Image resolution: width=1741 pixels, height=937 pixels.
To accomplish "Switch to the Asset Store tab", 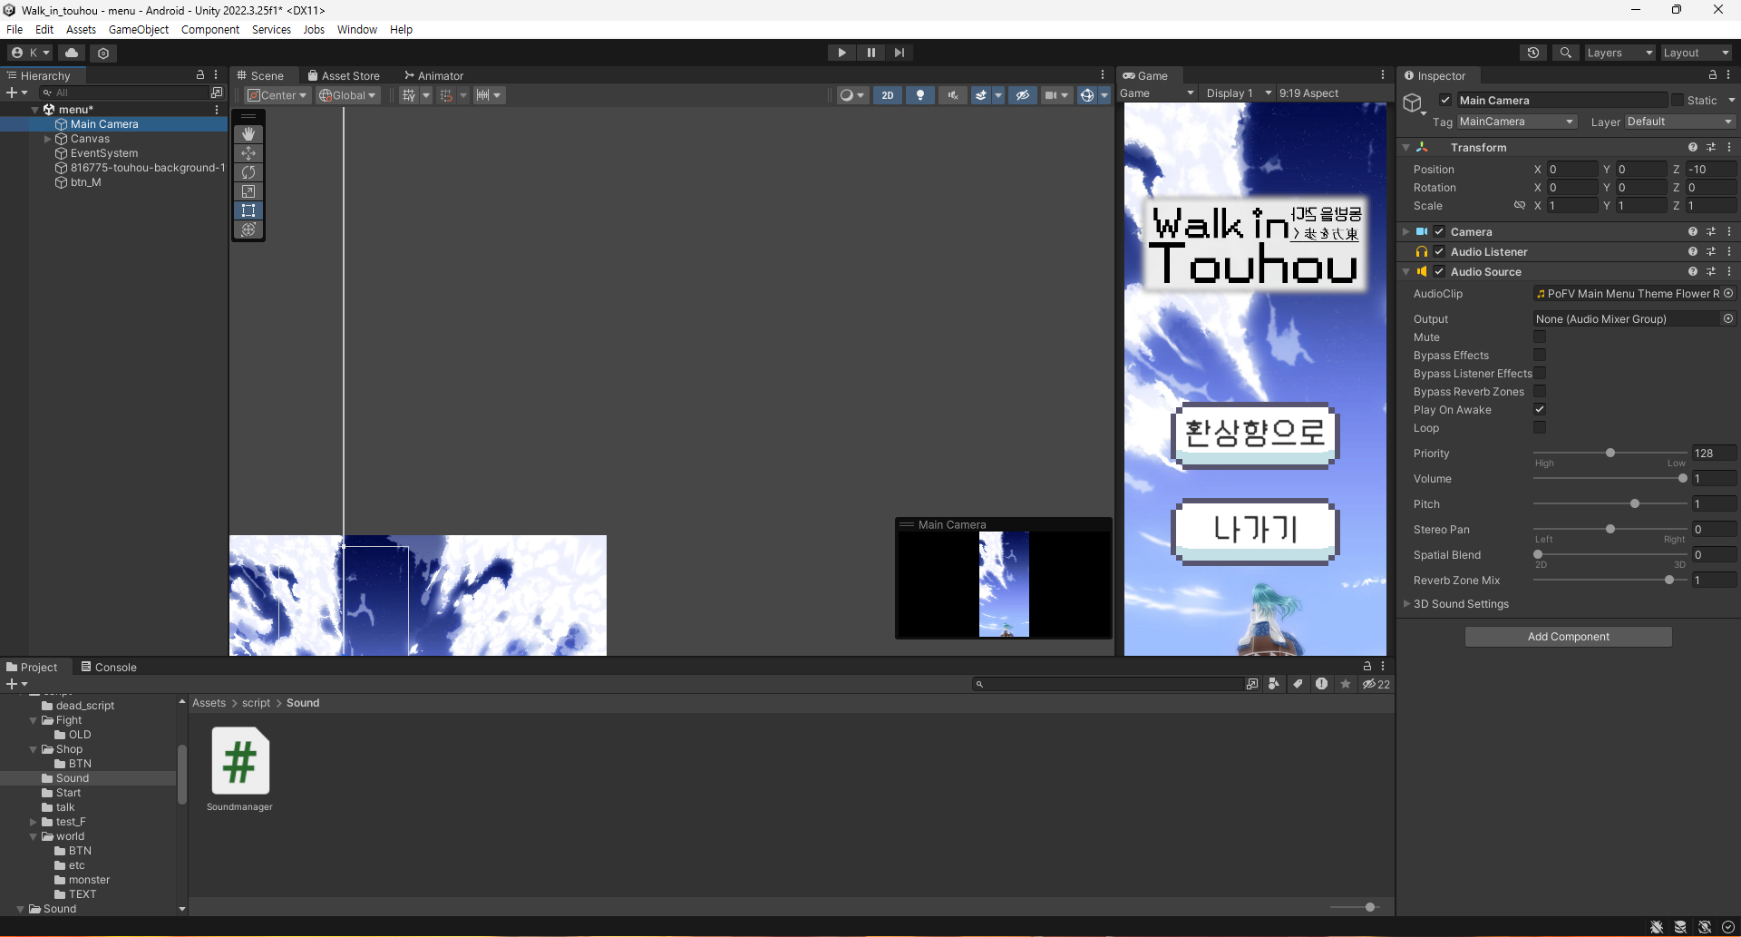I will pyautogui.click(x=344, y=76).
